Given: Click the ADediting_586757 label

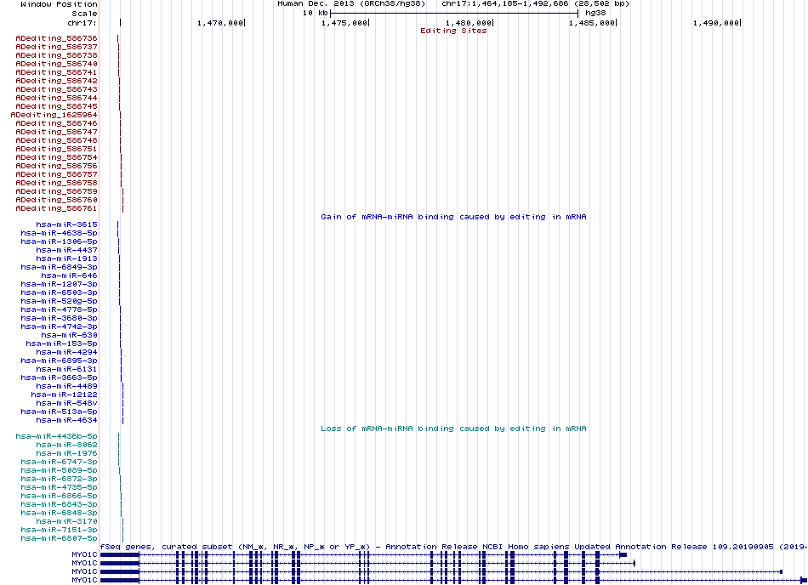Looking at the screenshot, I should coord(56,174).
